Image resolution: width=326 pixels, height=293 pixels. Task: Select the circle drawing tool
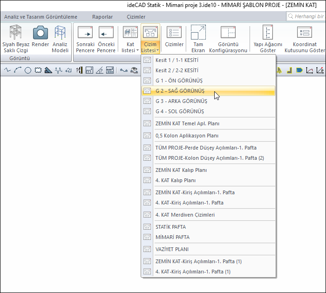click(x=28, y=71)
